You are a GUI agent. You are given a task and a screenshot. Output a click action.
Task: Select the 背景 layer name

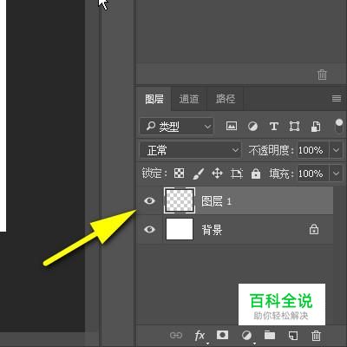pyautogui.click(x=212, y=230)
